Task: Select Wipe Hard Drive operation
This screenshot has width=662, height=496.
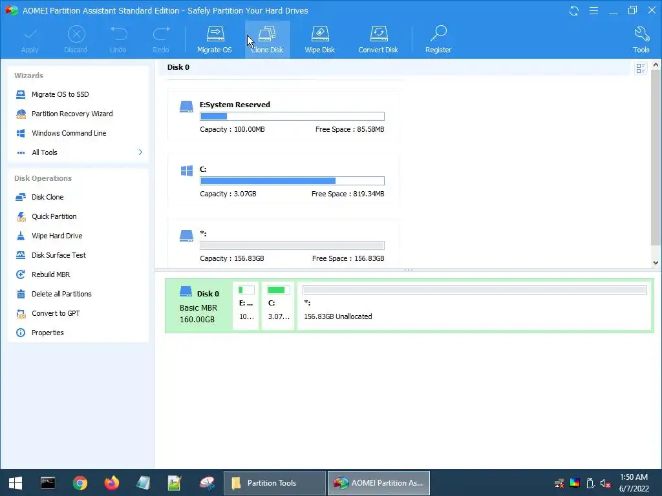Action: pos(57,236)
